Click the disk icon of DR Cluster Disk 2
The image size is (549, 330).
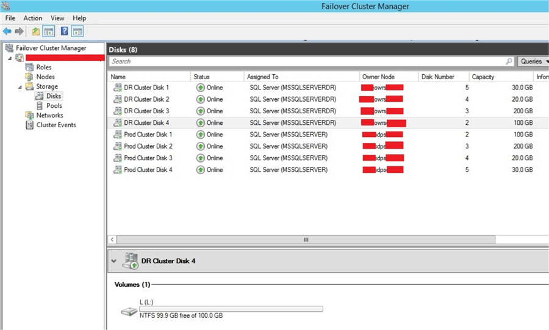117,99
